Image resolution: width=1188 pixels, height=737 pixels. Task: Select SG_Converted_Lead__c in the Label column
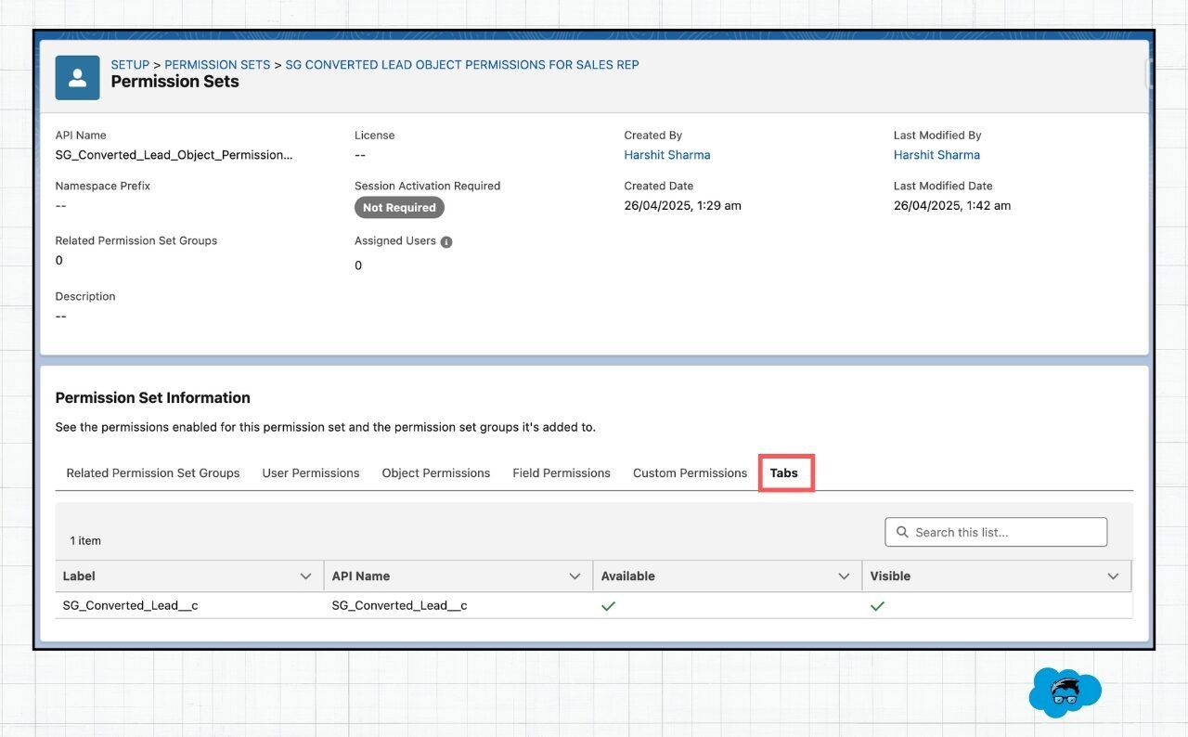coord(130,605)
